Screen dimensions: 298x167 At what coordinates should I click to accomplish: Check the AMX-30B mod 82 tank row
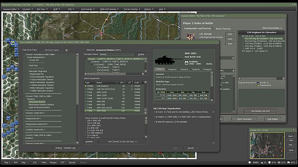point(86,108)
